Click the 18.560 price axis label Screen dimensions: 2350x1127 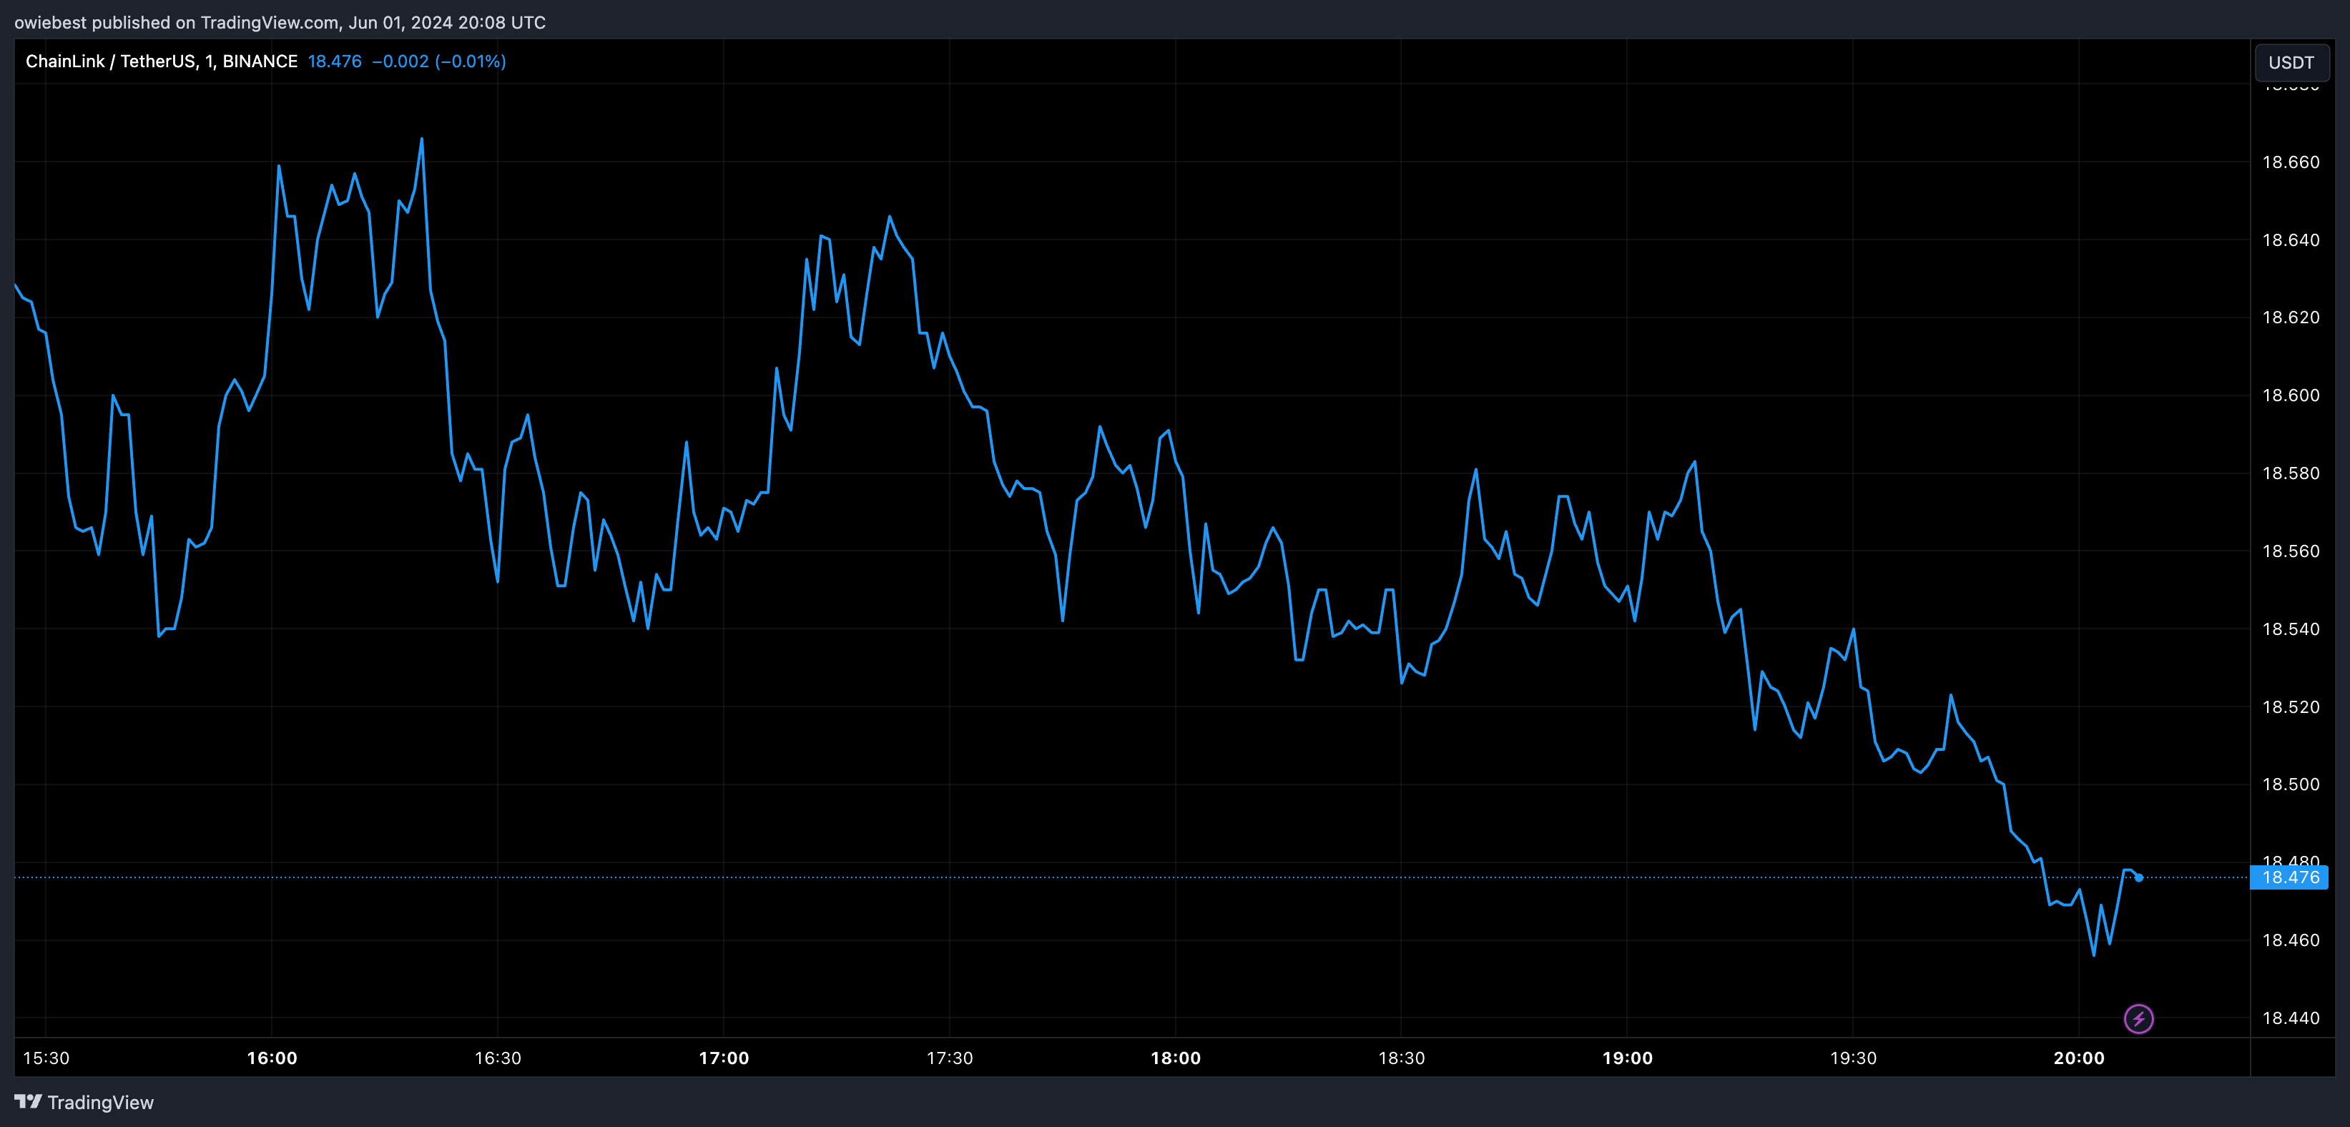(2290, 551)
